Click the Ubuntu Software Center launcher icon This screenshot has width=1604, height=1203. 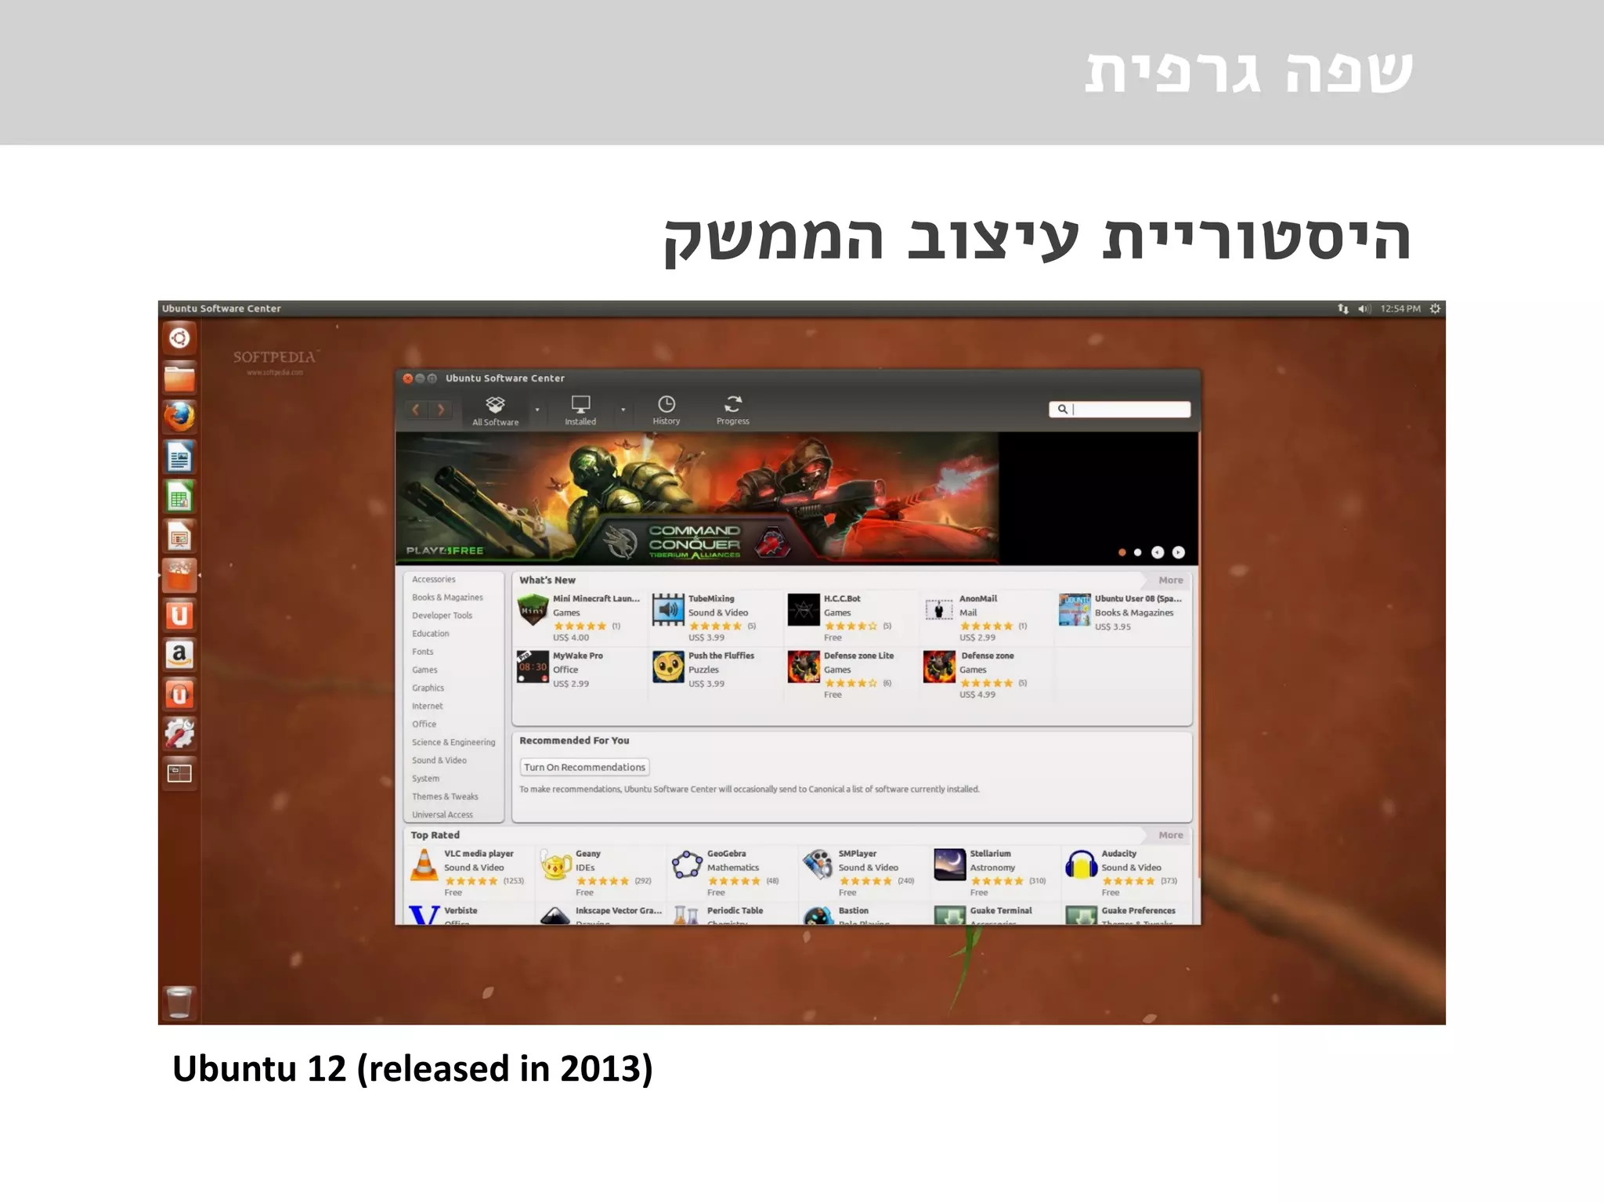click(x=179, y=576)
